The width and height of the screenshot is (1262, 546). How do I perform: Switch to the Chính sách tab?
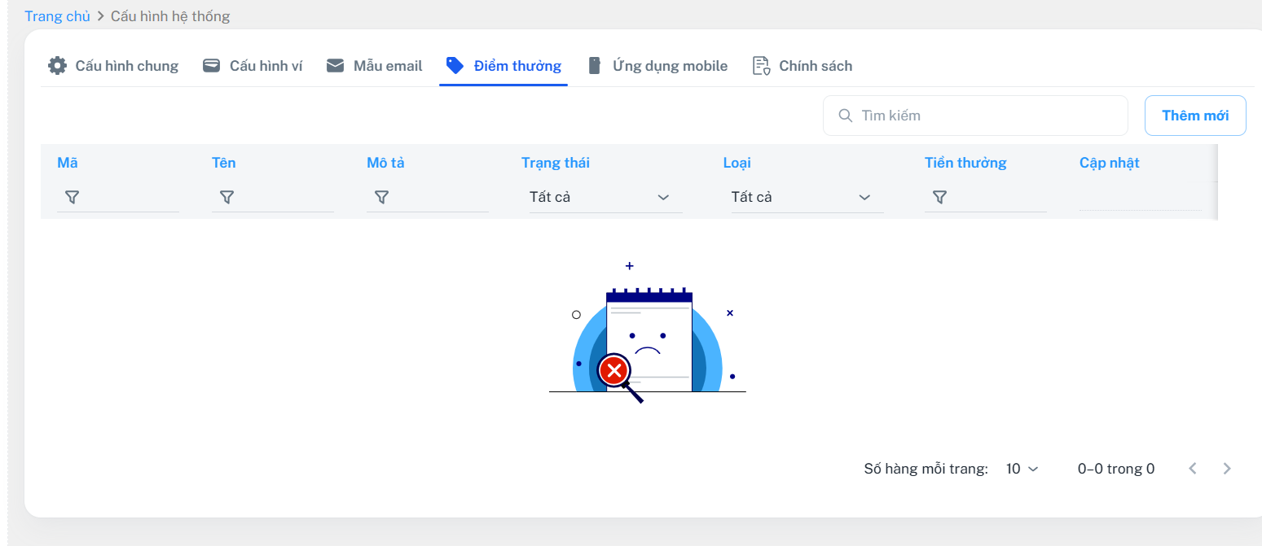tap(815, 66)
